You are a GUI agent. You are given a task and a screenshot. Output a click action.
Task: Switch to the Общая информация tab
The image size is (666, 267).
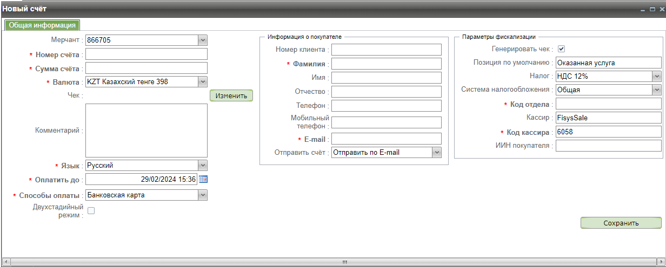[43, 25]
